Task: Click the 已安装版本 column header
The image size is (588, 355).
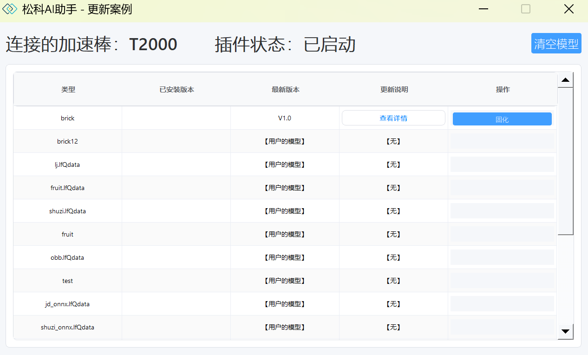Action: (x=176, y=90)
